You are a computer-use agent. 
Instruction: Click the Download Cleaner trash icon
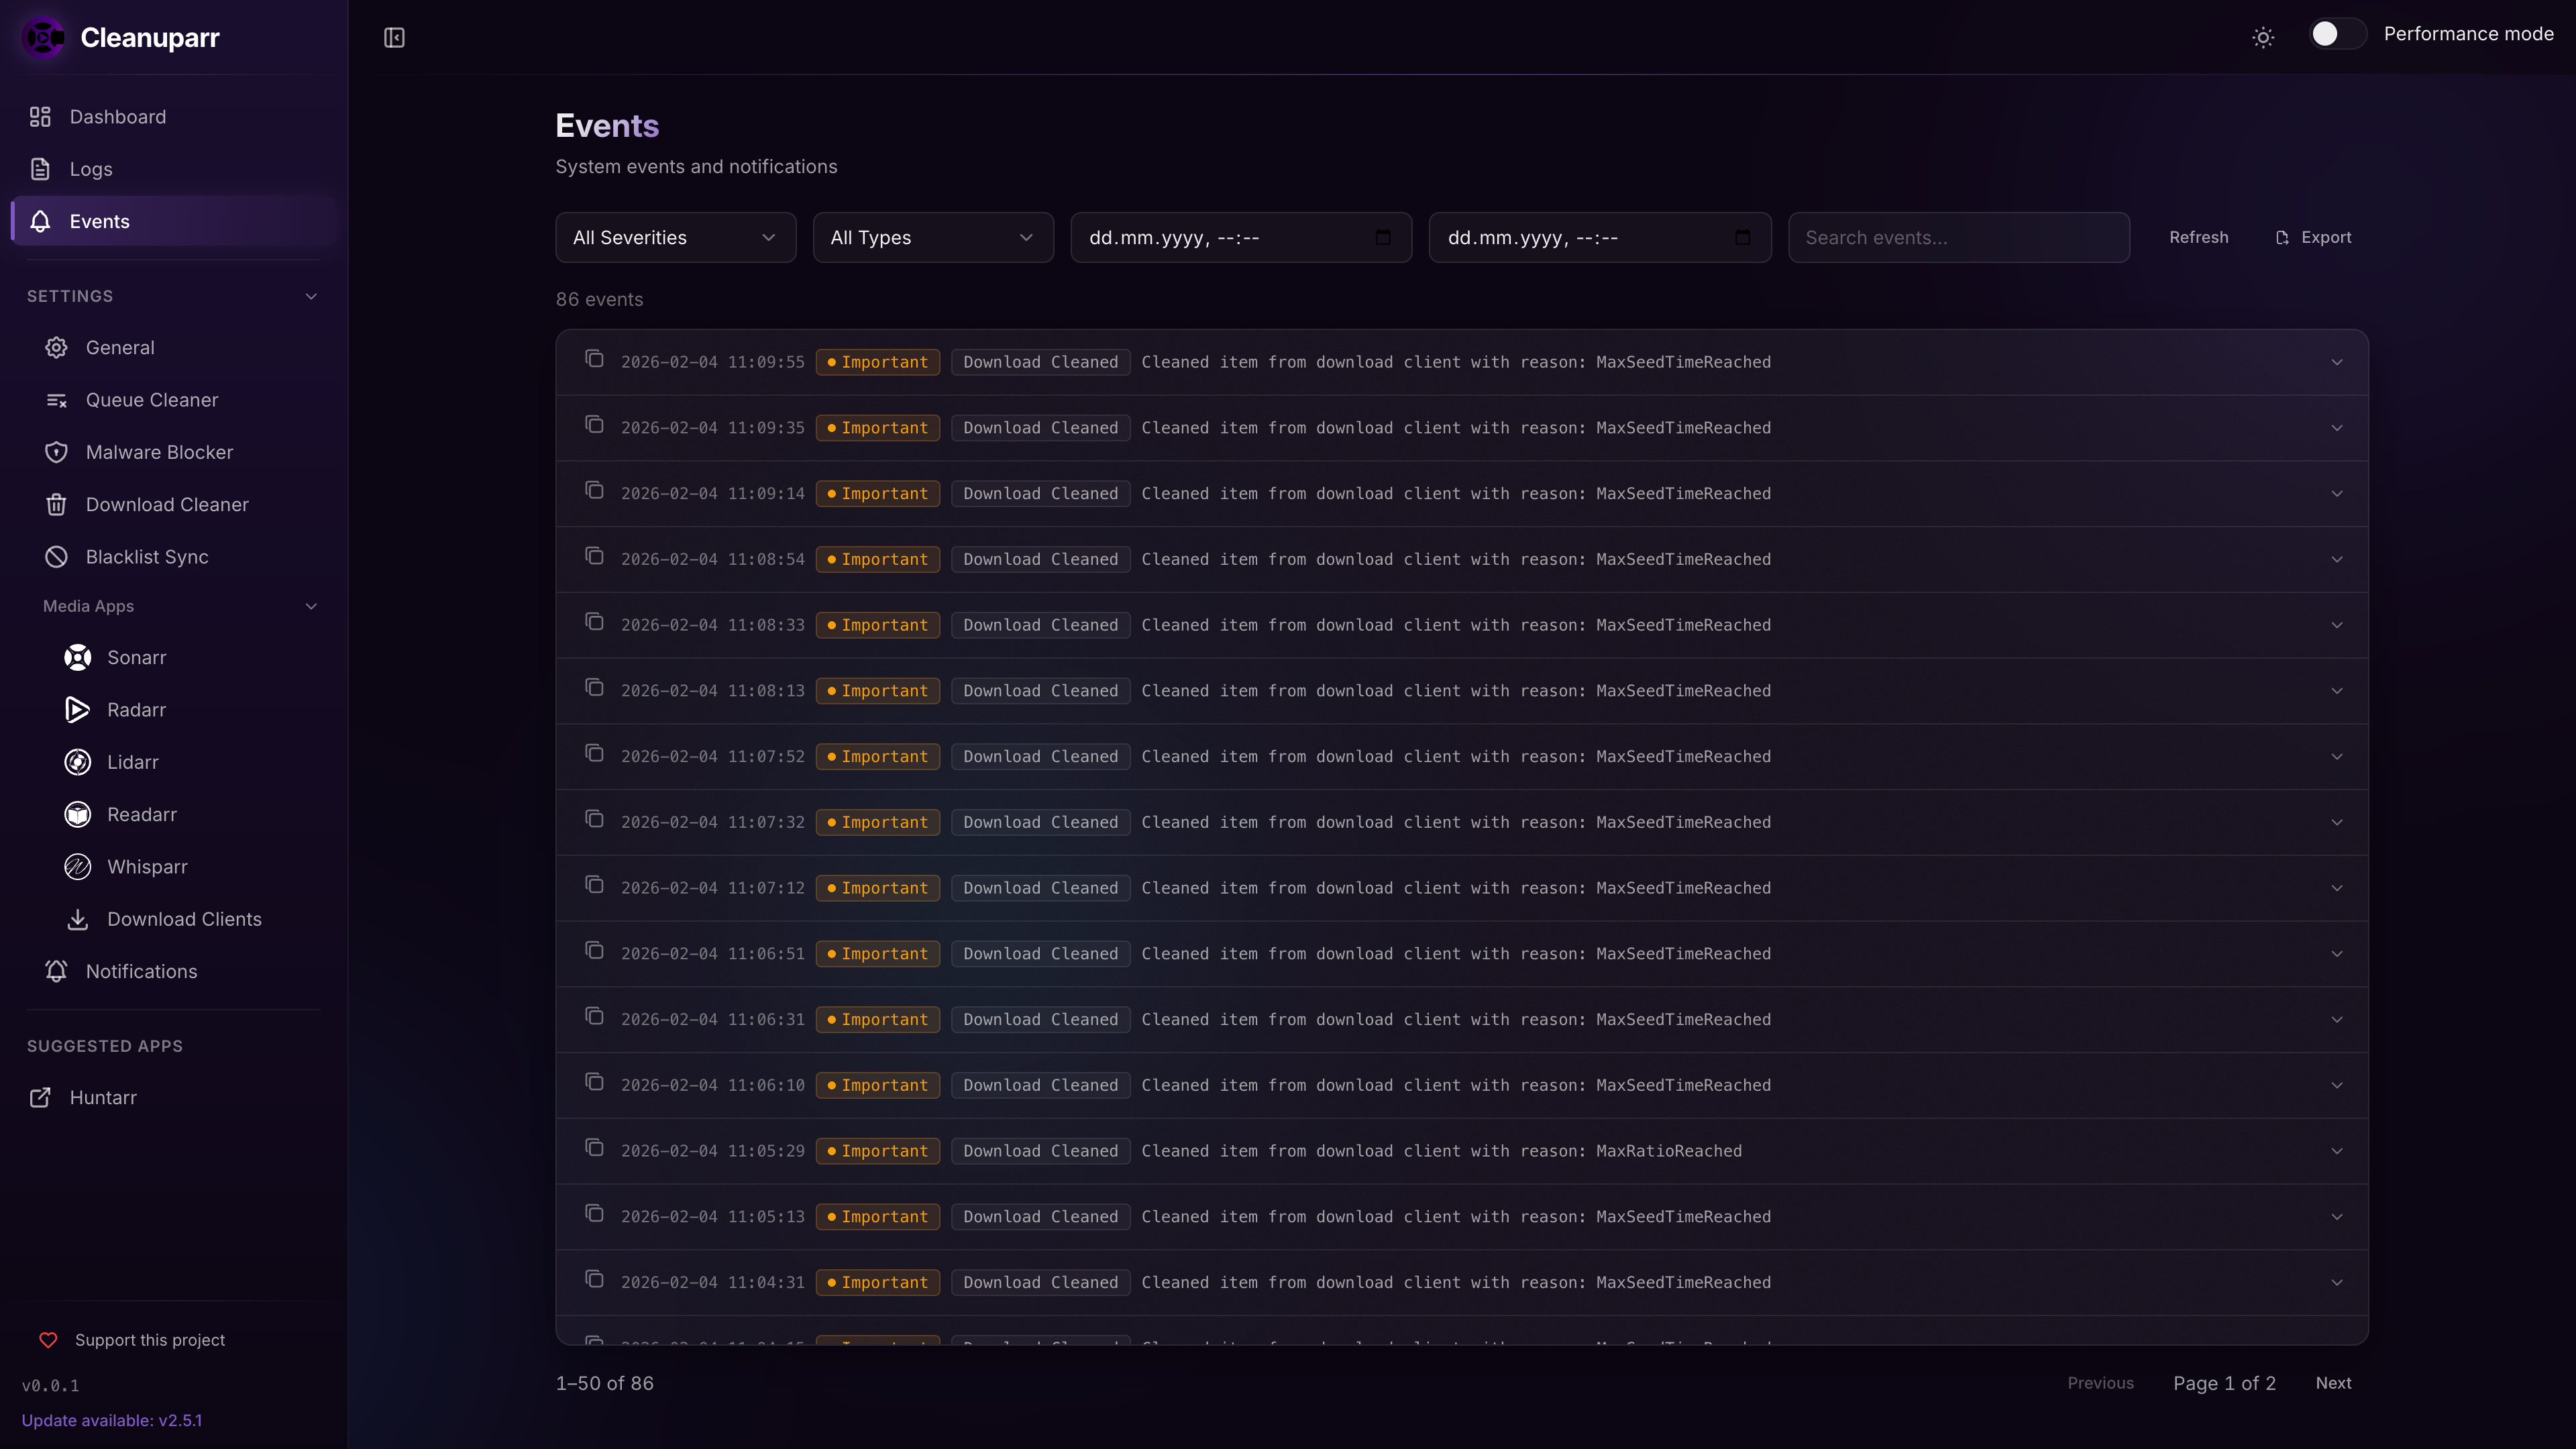[x=56, y=505]
